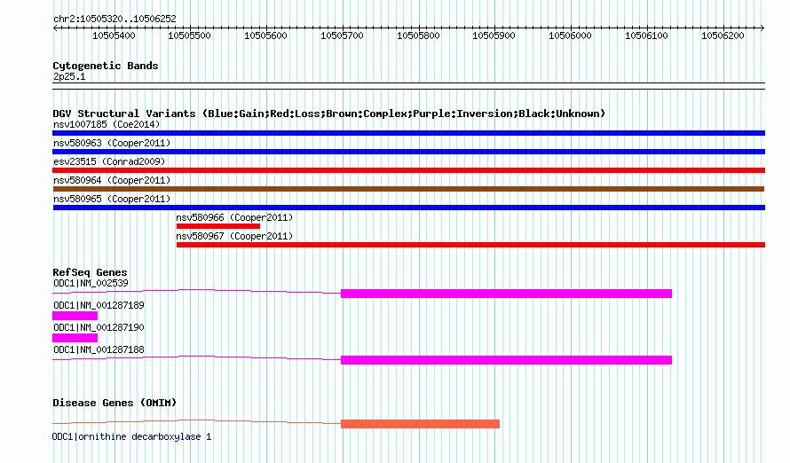Screen dimensions: 790x463
Task: Click the chr2:10505320..10506252 region label
Action: (115, 19)
